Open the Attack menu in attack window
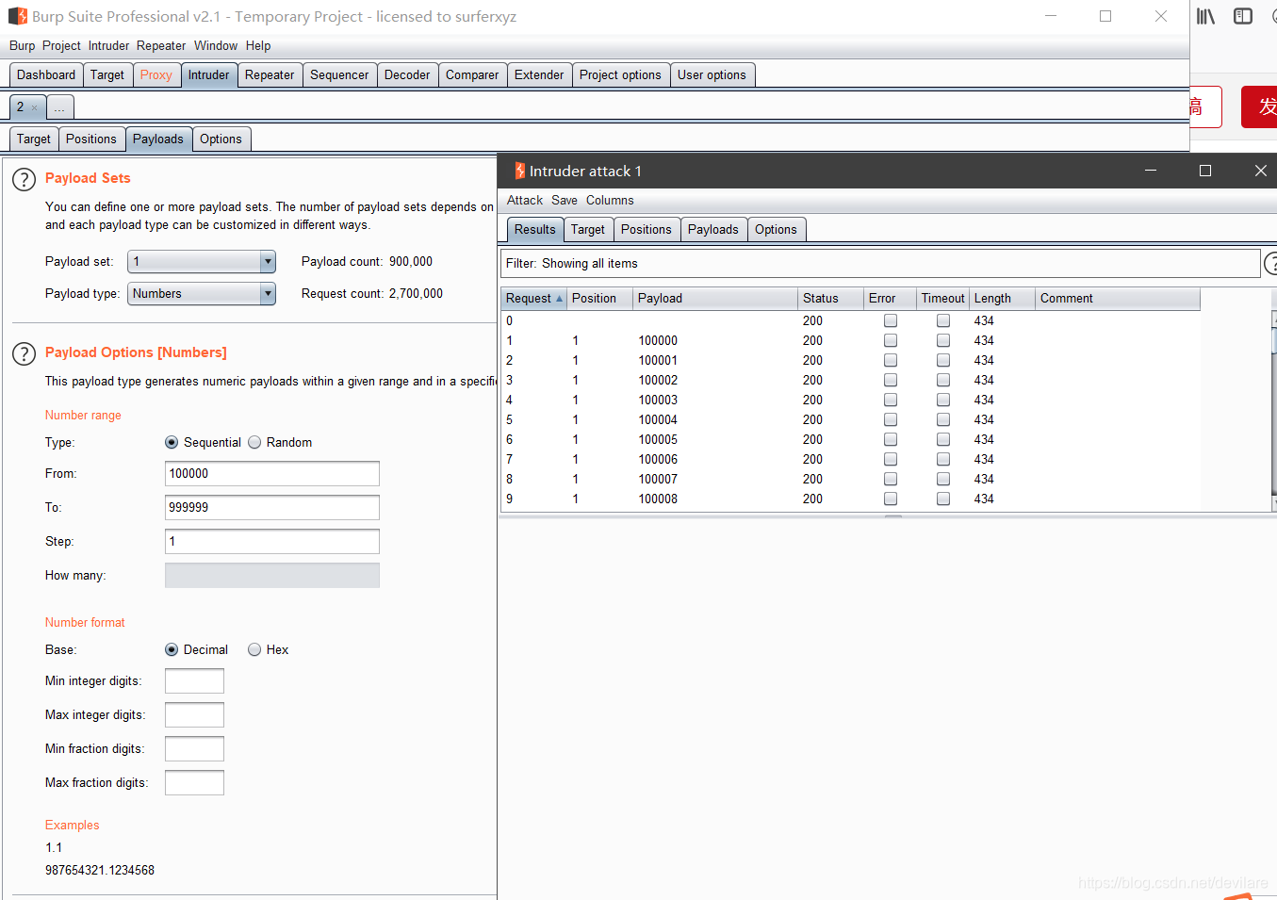 (x=525, y=201)
